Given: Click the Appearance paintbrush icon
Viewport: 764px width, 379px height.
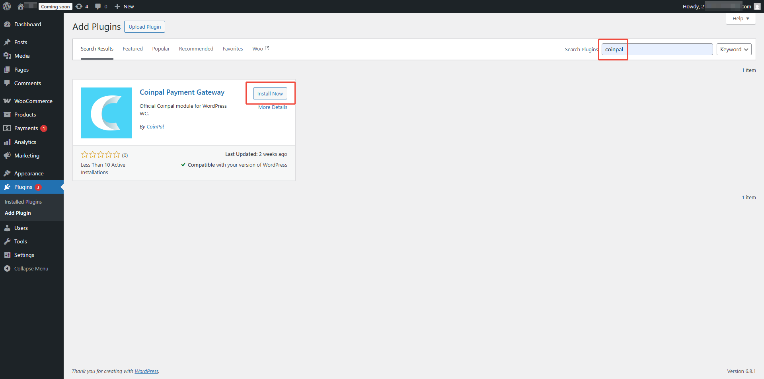Looking at the screenshot, I should click(7, 173).
